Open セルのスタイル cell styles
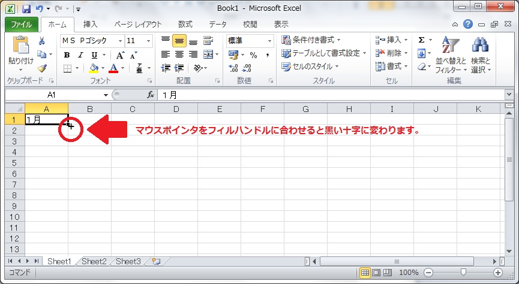The width and height of the screenshot is (519, 284). coord(310,67)
